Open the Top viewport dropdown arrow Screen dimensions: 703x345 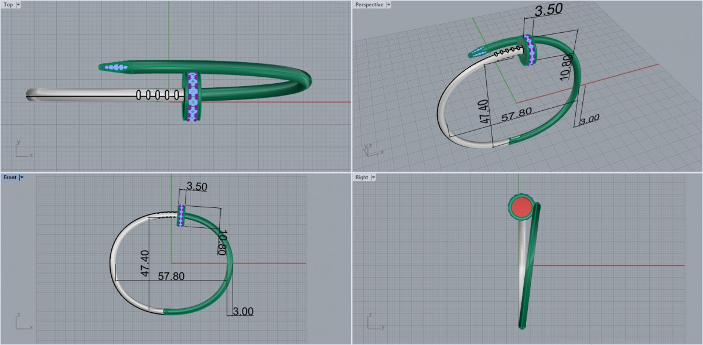point(18,5)
